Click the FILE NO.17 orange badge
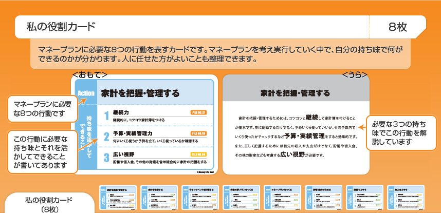441x213 pixels. 198,111
